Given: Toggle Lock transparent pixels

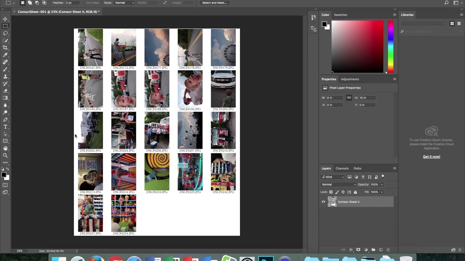Looking at the screenshot, I should click(x=331, y=192).
